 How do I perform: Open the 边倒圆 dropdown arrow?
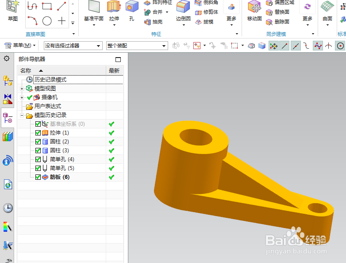(x=184, y=25)
